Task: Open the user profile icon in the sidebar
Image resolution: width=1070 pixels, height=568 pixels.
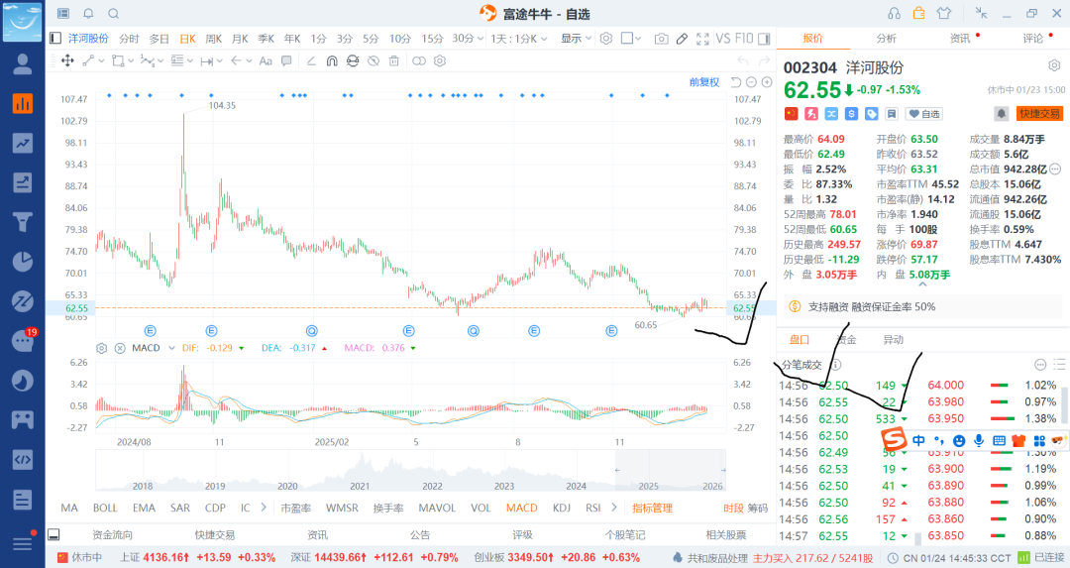Action: coord(23,63)
